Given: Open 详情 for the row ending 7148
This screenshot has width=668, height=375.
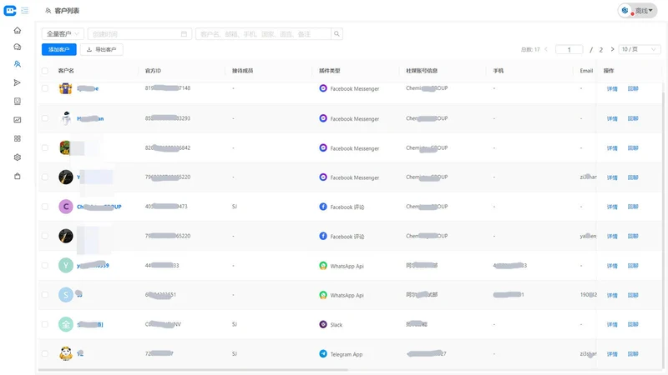Looking at the screenshot, I should (612, 89).
